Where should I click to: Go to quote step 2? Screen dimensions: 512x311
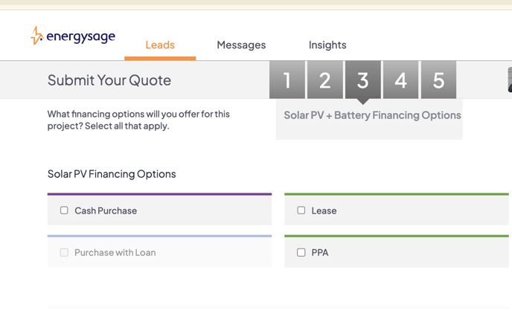(325, 80)
